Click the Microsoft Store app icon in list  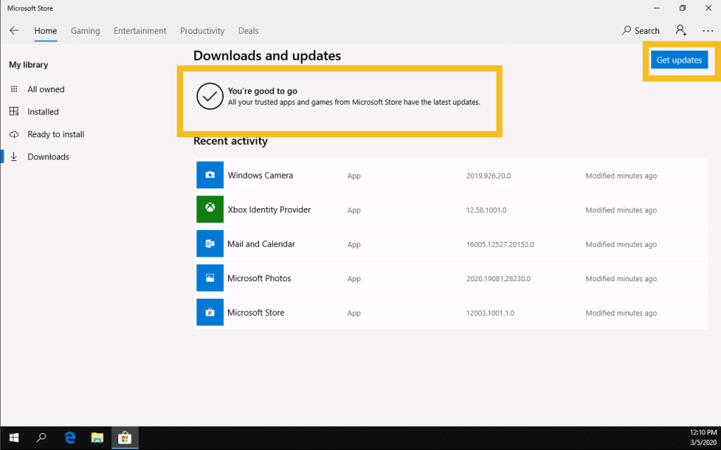pyautogui.click(x=210, y=312)
